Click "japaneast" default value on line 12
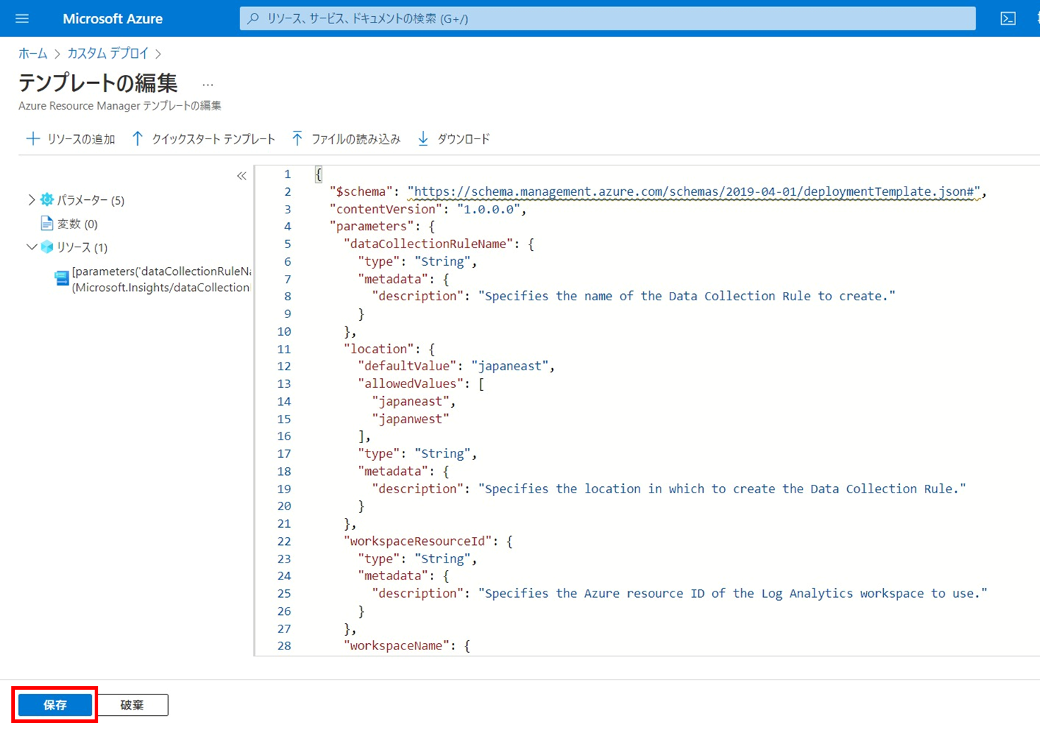 [509, 366]
